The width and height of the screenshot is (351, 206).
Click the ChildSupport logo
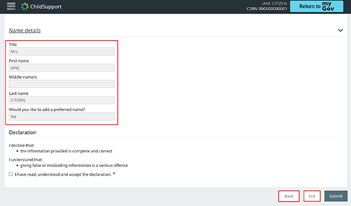click(x=41, y=6)
